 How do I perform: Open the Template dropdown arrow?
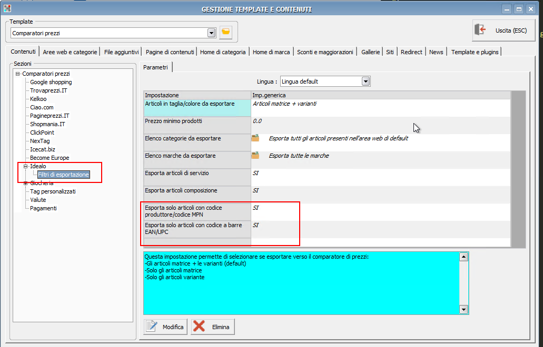click(x=211, y=33)
